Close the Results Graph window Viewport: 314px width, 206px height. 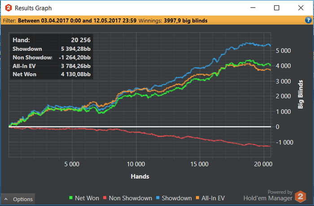[x=301, y=8]
